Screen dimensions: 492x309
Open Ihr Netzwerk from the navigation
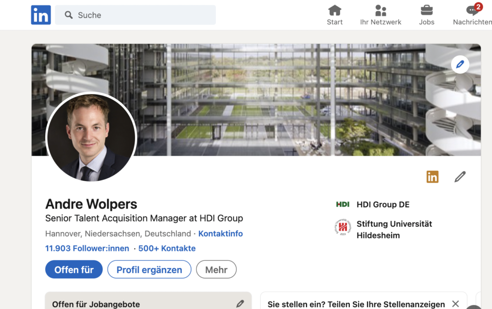tap(381, 15)
